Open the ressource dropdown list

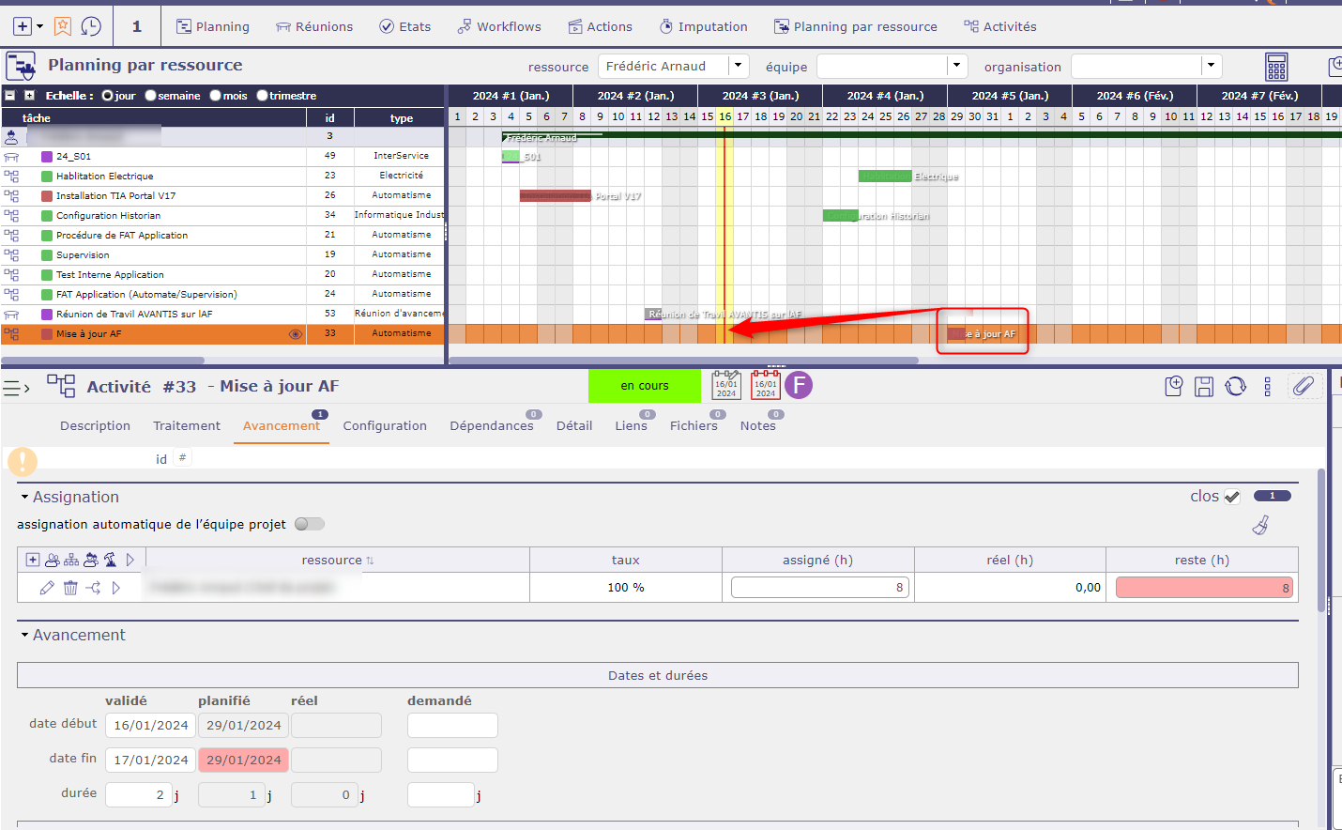(739, 66)
